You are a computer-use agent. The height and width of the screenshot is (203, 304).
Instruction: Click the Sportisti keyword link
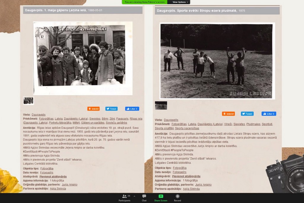[x=267, y=124]
